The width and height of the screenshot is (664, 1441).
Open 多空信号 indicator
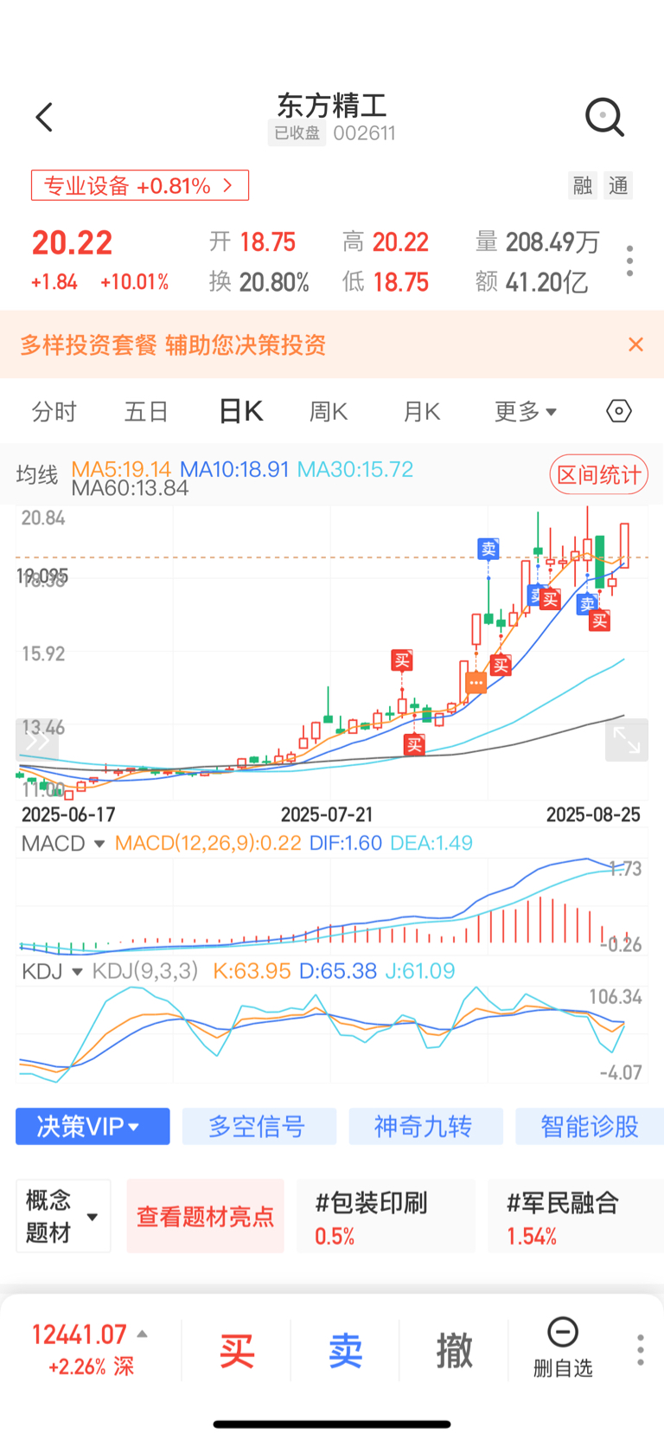pos(259,1126)
